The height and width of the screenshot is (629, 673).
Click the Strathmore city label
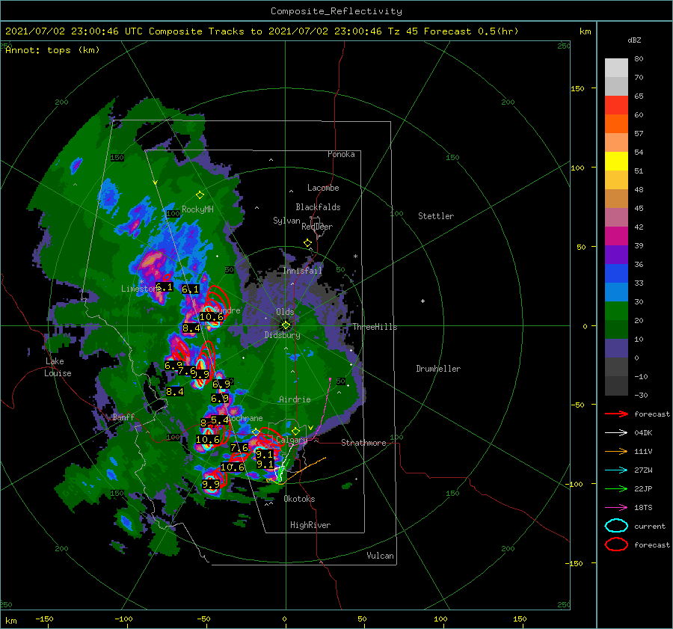click(x=363, y=443)
